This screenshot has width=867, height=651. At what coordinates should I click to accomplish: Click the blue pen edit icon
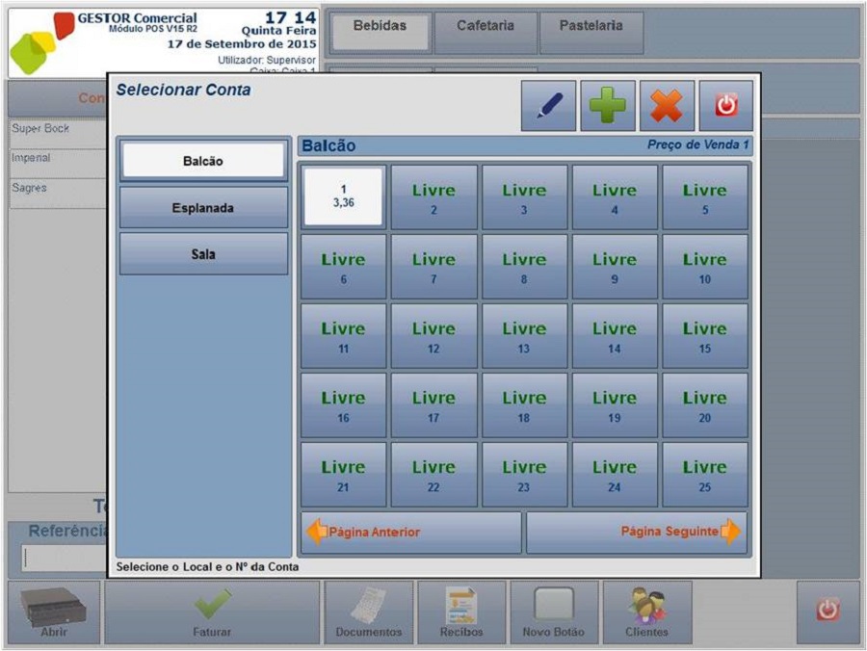[x=548, y=106]
